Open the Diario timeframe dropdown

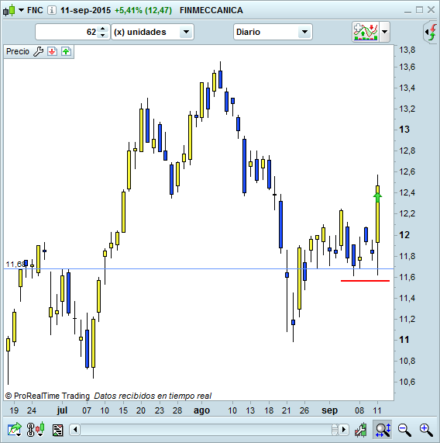coord(273,32)
